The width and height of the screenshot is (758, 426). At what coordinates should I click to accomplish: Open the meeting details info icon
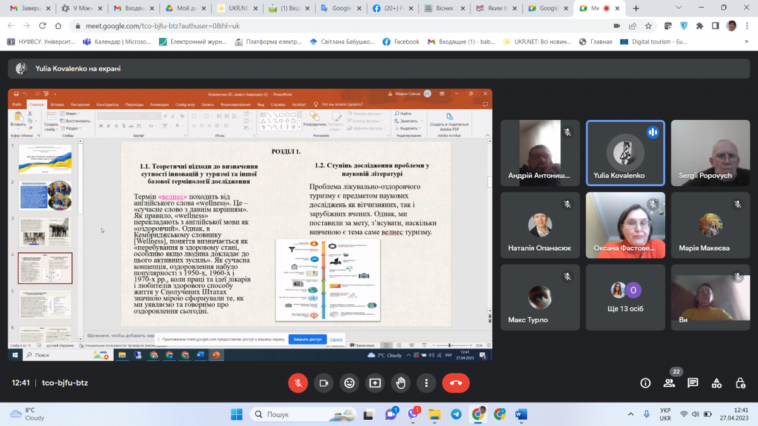(x=645, y=382)
